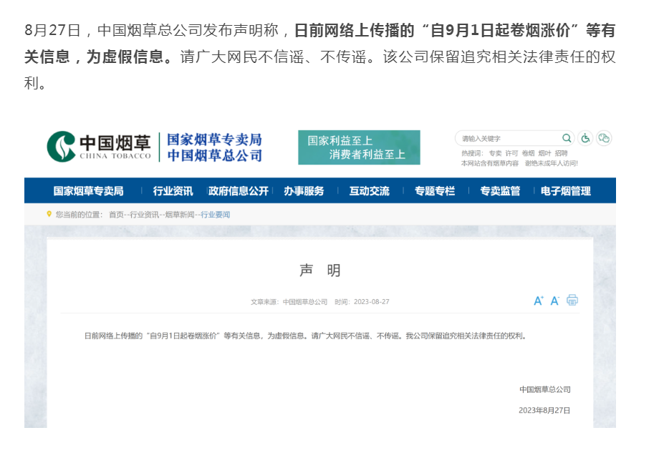Print the statement using printer icon
This screenshot has width=659, height=468.
[572, 300]
